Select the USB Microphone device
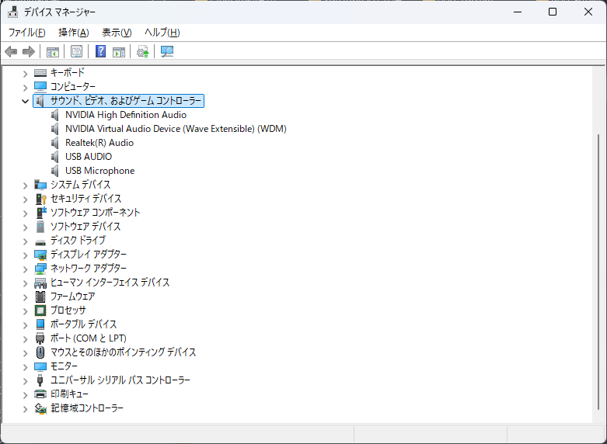The image size is (607, 444). (x=99, y=171)
